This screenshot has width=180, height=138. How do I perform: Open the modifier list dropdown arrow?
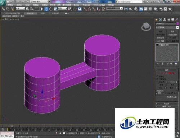(177, 27)
